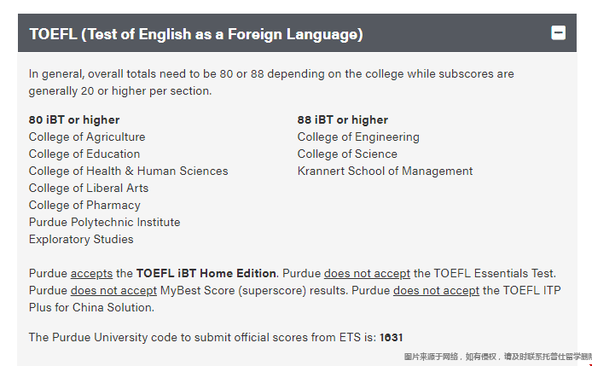Click College of Health & Human Sciences
592x366 pixels.
point(128,171)
